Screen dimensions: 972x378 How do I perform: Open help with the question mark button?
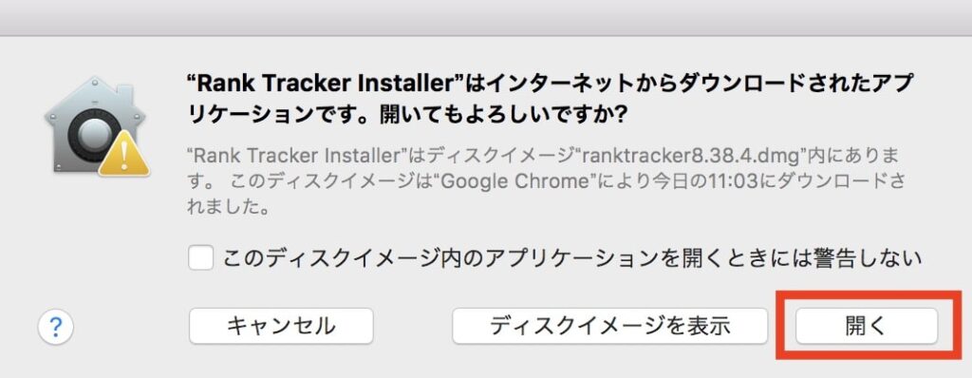(x=56, y=327)
